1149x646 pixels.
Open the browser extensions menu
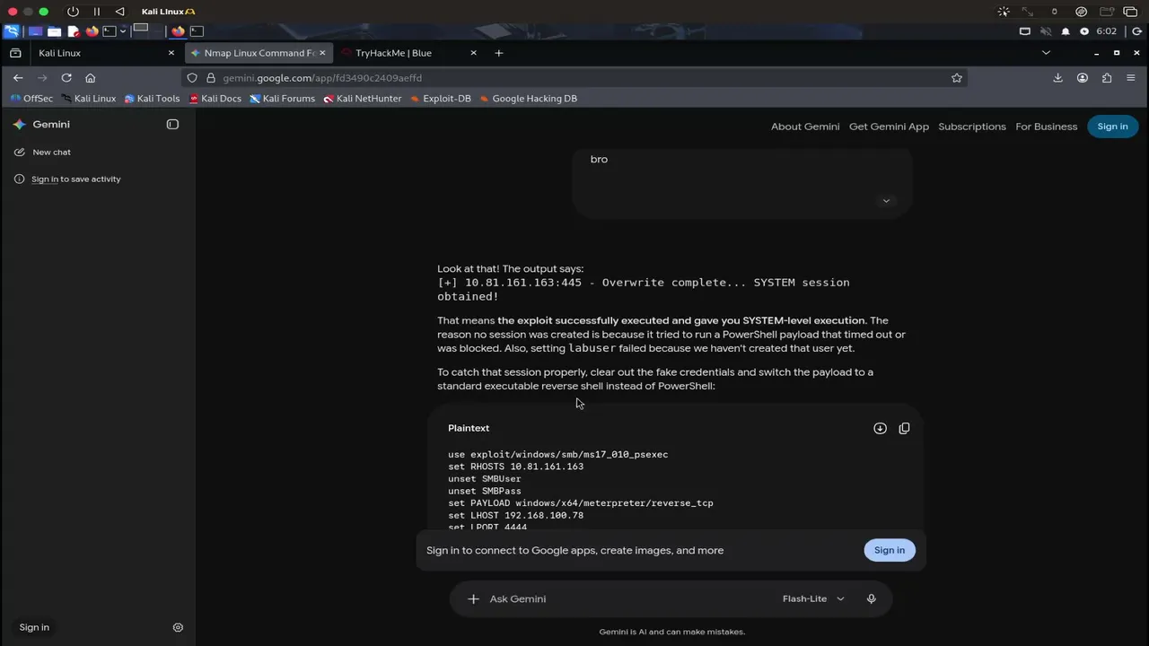click(1107, 78)
